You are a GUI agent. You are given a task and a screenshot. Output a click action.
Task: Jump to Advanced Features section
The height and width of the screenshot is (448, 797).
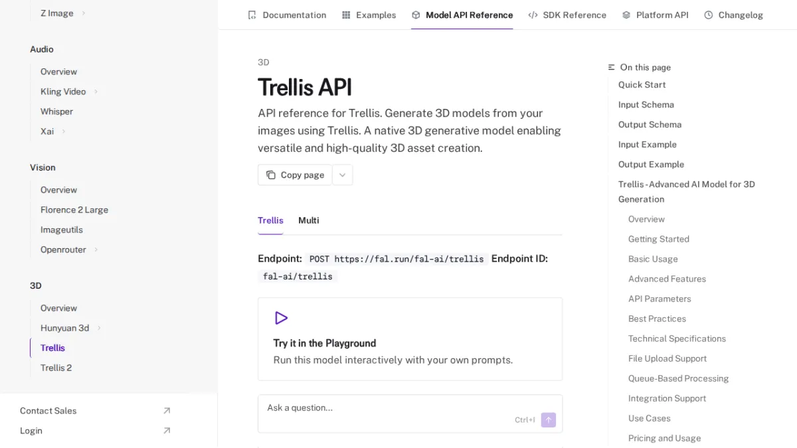pos(667,279)
